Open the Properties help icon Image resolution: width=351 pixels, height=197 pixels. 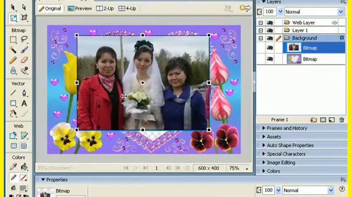[342, 189]
